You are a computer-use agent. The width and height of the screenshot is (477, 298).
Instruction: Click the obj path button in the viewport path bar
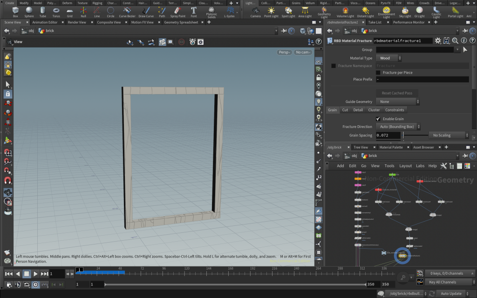[28, 31]
